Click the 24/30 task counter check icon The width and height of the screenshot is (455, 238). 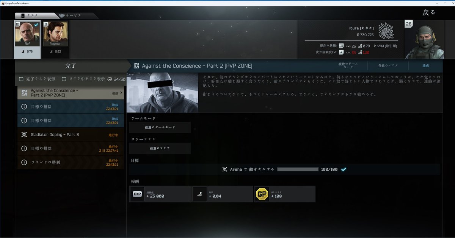110,79
